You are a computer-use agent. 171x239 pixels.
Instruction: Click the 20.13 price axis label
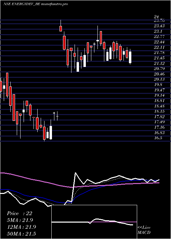click(x=159, y=79)
